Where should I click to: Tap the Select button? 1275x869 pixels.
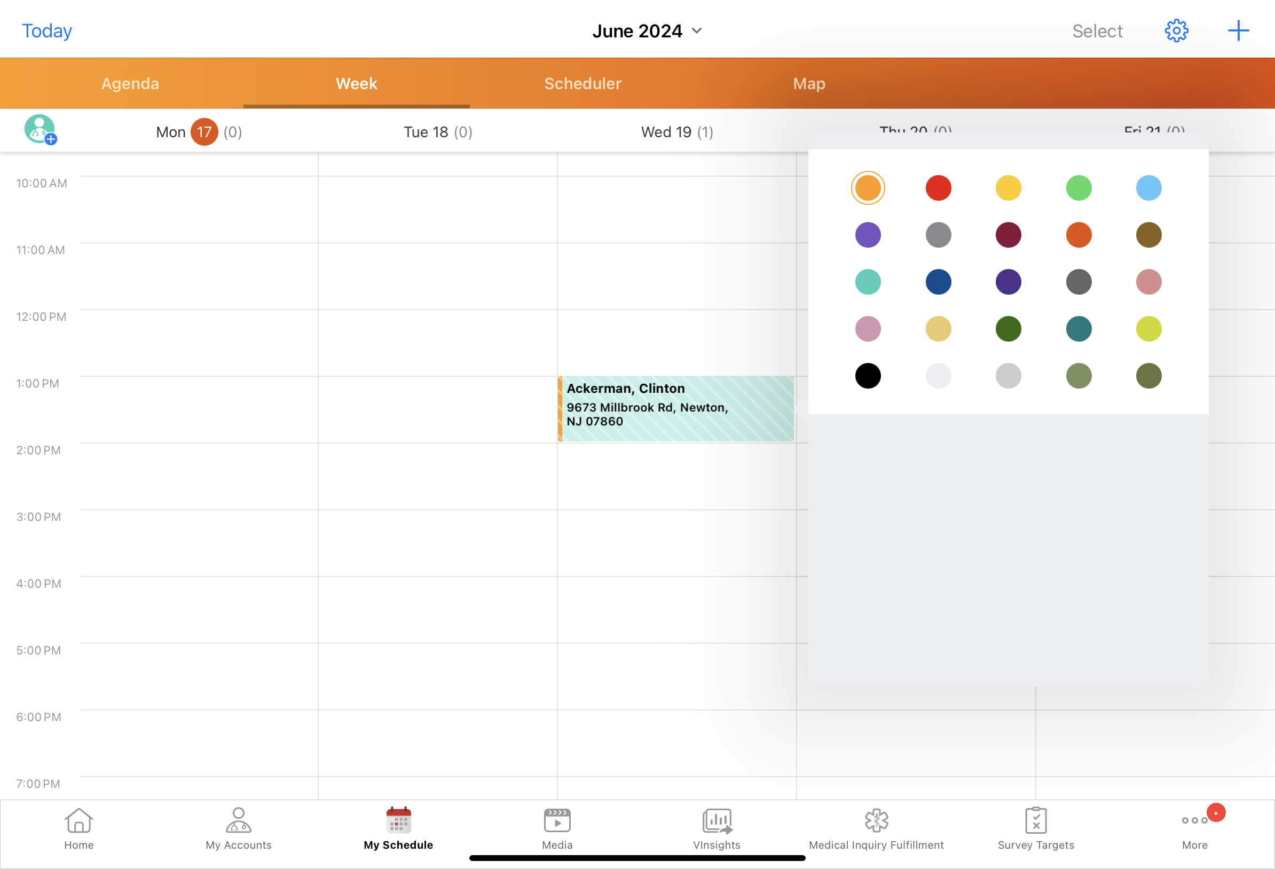coord(1097,31)
